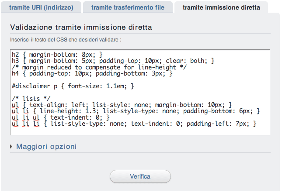Click the Verifica button
This screenshot has height=193, width=282.
point(140,176)
